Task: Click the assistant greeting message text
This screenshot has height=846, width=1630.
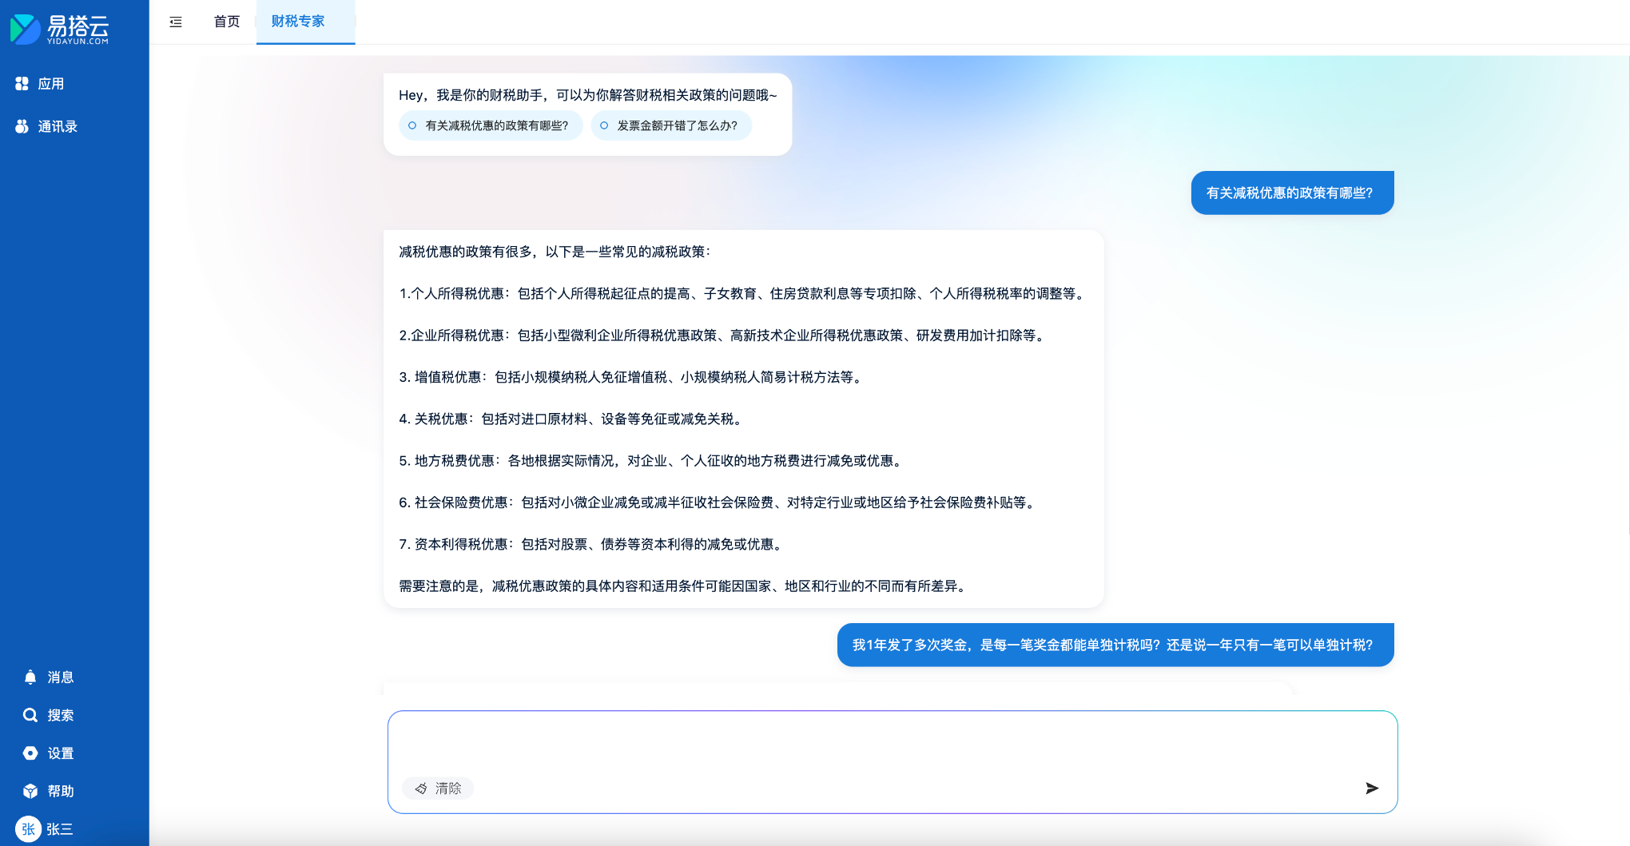Action: coord(587,95)
